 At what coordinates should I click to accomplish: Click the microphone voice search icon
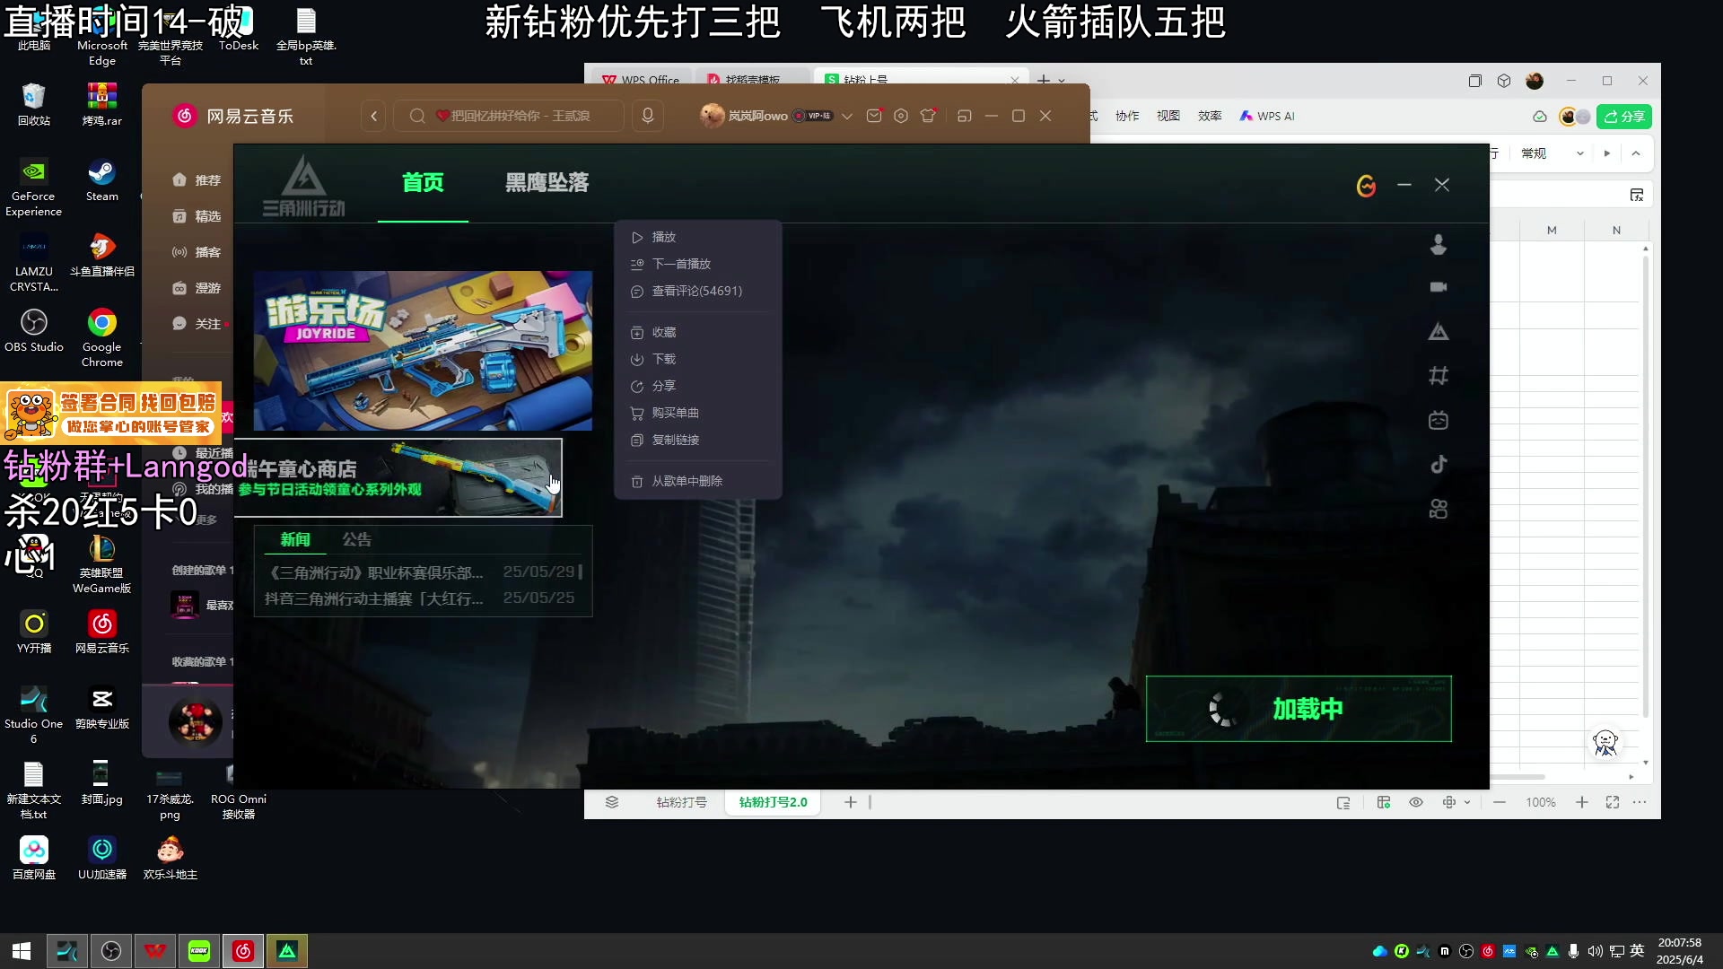(x=647, y=116)
